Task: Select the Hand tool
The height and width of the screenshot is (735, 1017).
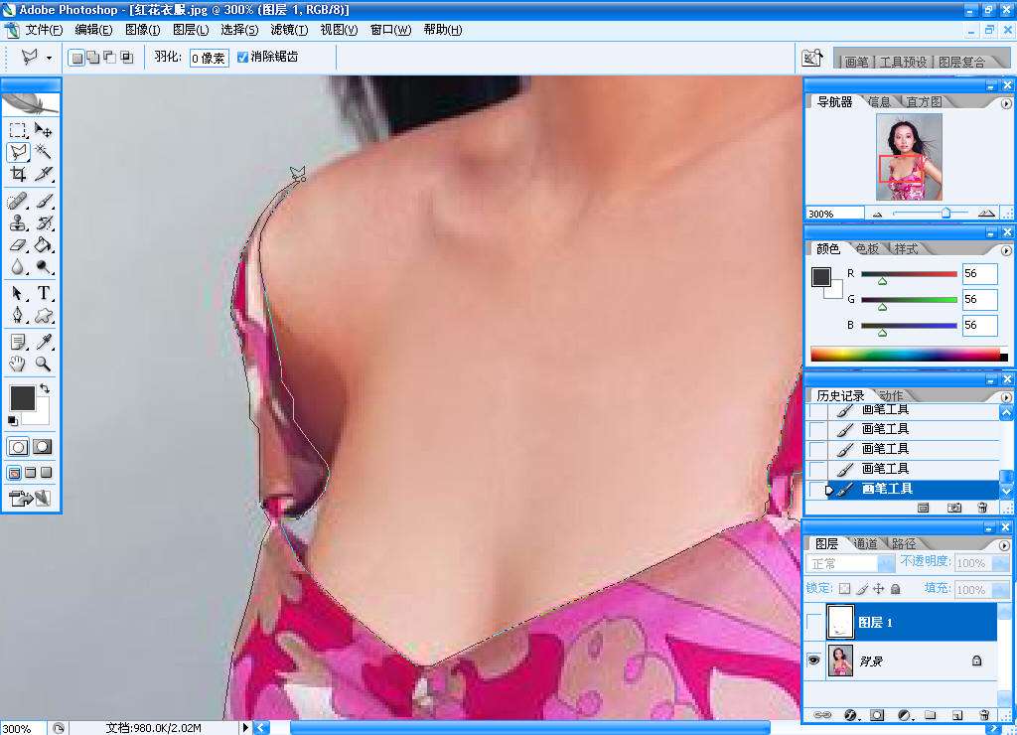Action: (18, 365)
